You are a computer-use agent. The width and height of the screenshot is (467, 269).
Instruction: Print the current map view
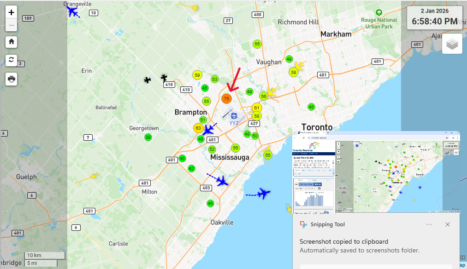12,79
